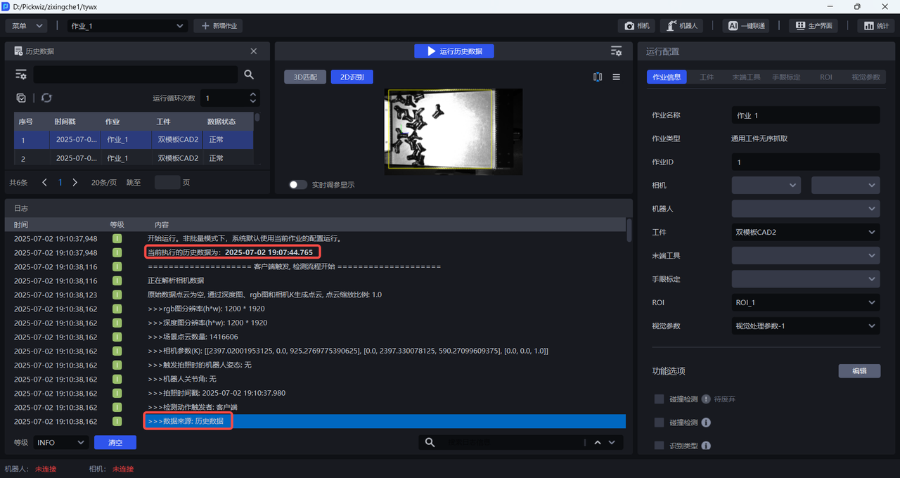Expand the ROI_1 dropdown

(805, 302)
